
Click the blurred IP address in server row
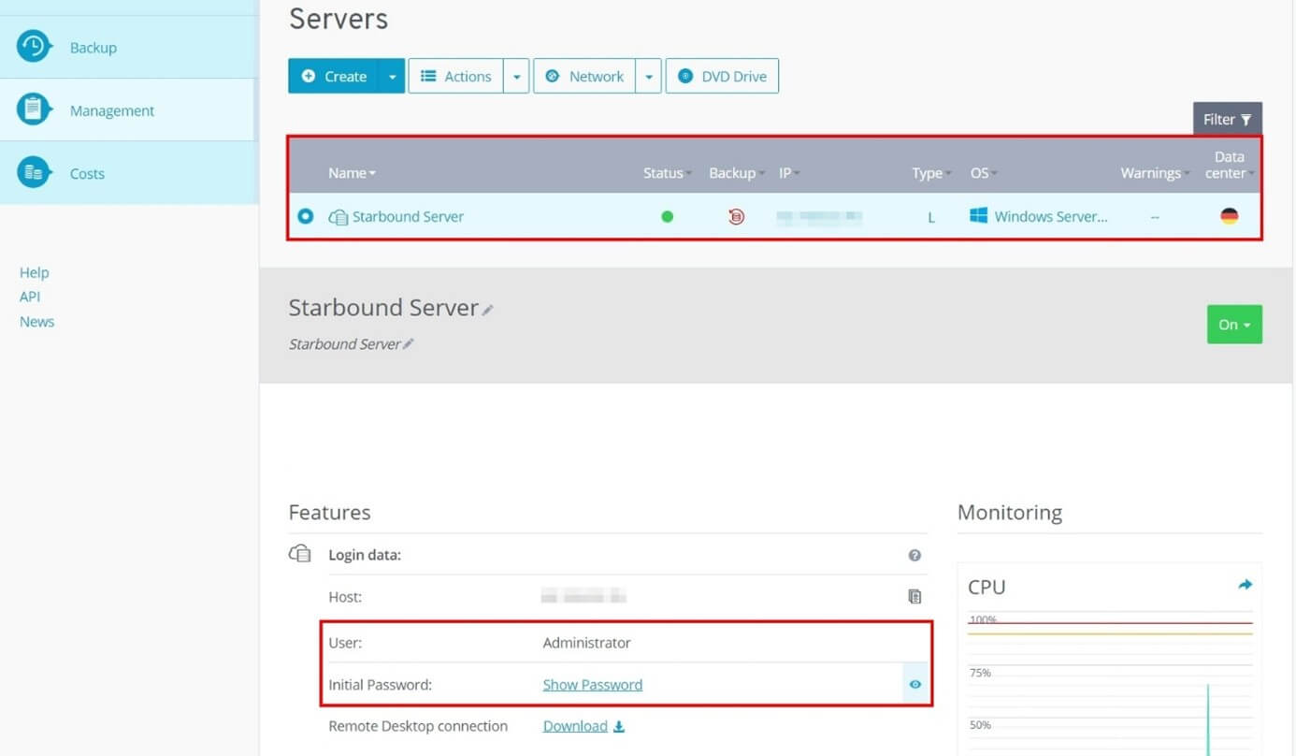coord(819,217)
